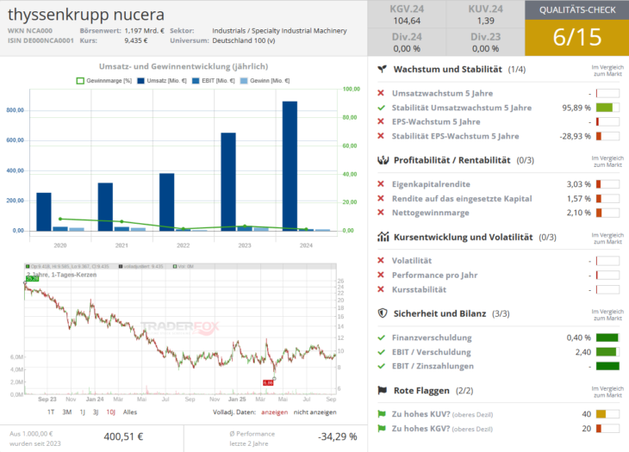This screenshot has height=452, width=629.
Task: Click the Börsenwert 1,197 Mrd. € value
Action: coord(145,30)
